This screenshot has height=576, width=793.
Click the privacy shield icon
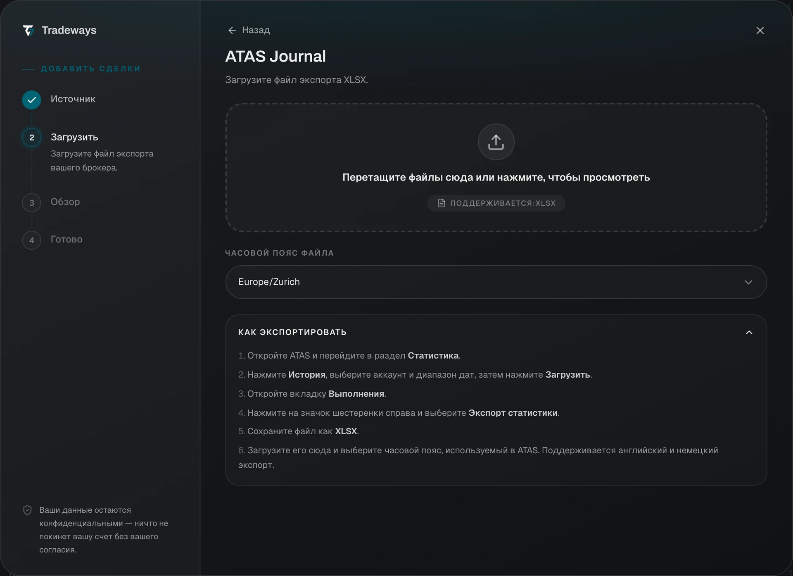(x=27, y=510)
